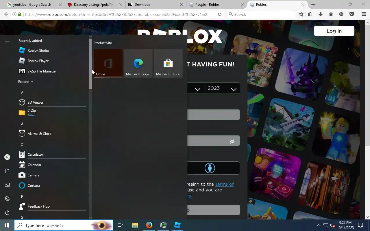Screen dimensions: 370x231
Task: Launch Cortana from app list
Action: coord(52,186)
